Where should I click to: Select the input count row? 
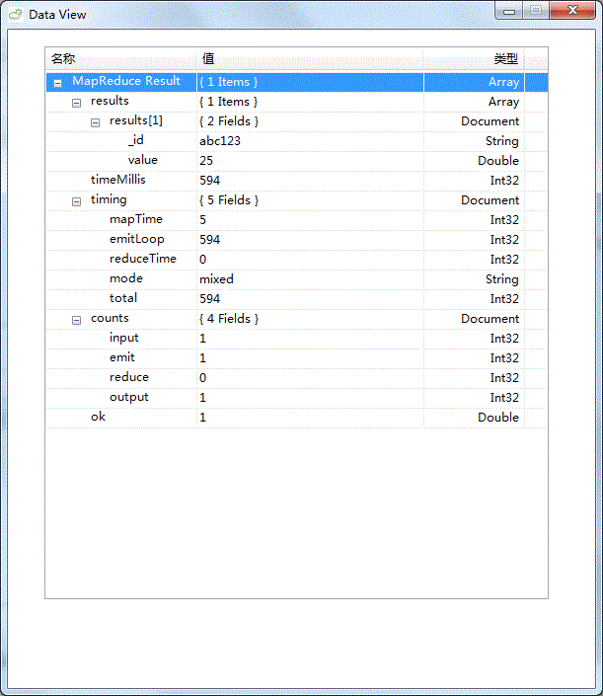coord(297,339)
